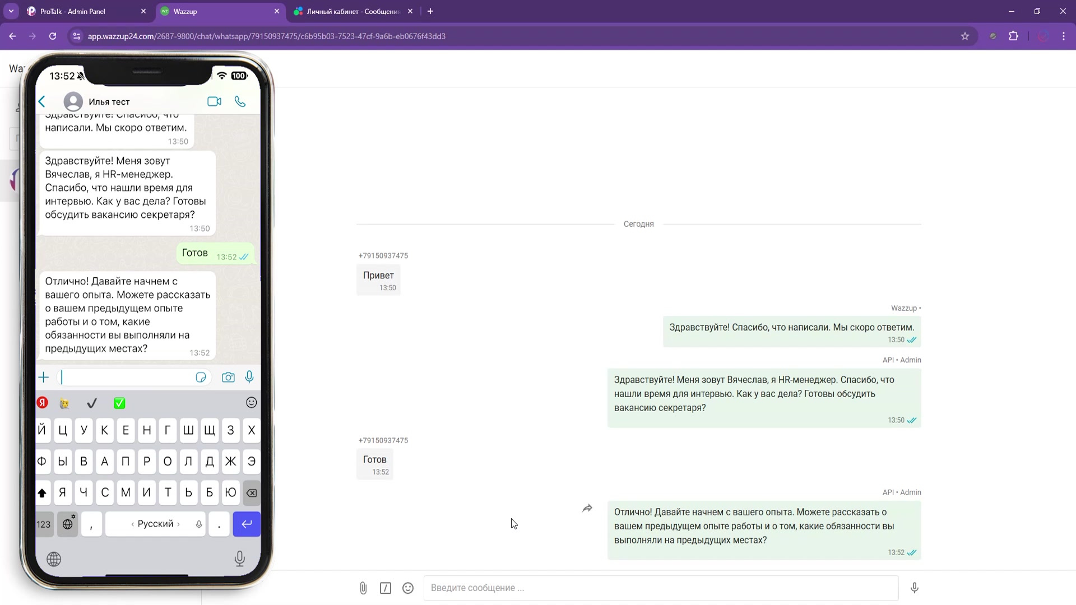Switch to the ProTalk - Admin Panel tab
The width and height of the screenshot is (1076, 605).
(x=87, y=11)
